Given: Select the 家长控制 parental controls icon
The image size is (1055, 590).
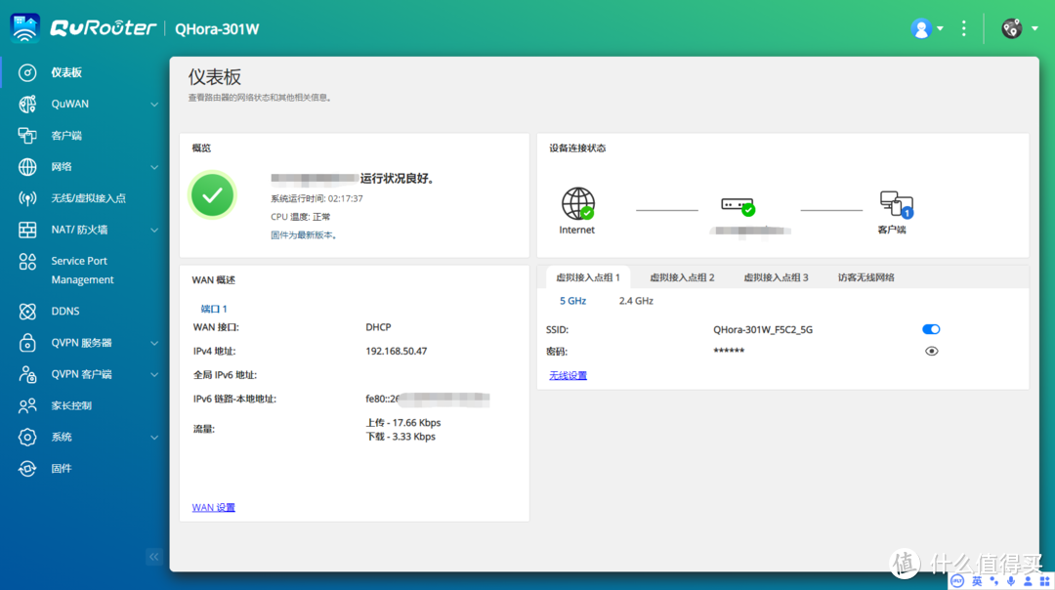Looking at the screenshot, I should pos(26,405).
